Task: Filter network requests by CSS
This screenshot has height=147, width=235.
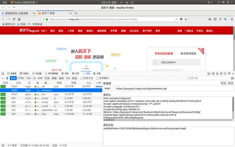Action: tap(29, 78)
